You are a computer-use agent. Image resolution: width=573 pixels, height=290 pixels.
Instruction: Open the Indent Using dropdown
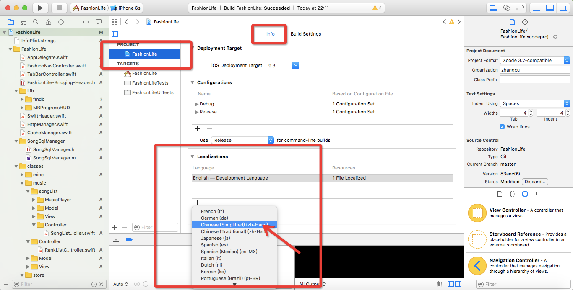[535, 103]
